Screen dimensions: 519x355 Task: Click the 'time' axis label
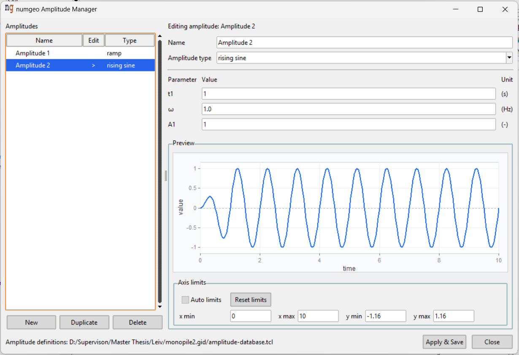(x=349, y=268)
